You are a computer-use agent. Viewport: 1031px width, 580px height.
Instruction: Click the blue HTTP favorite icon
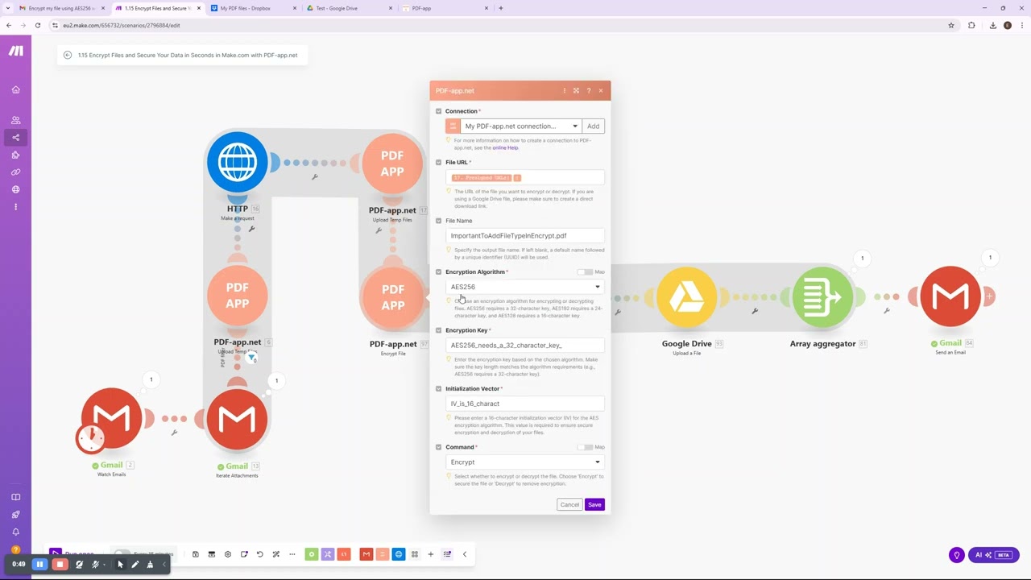coord(398,554)
